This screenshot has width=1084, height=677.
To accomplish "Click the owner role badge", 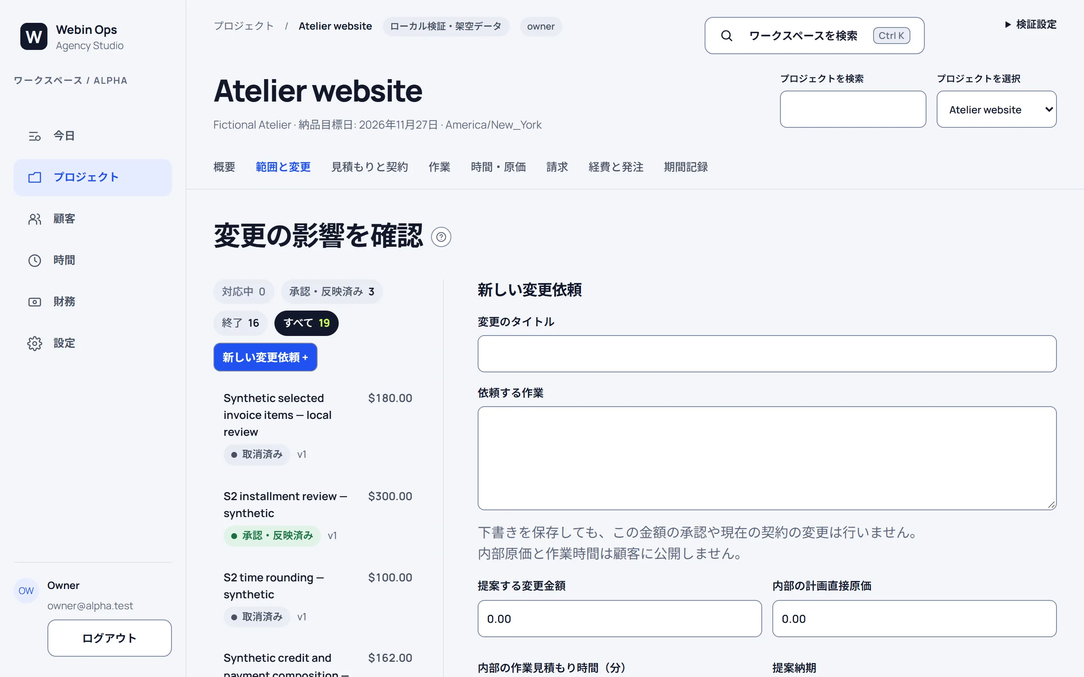I will coord(541,26).
